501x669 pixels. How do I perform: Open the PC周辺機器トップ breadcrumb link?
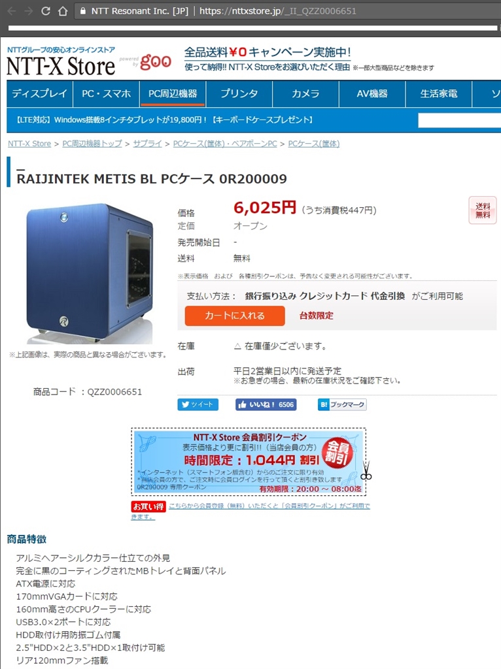pyautogui.click(x=92, y=144)
